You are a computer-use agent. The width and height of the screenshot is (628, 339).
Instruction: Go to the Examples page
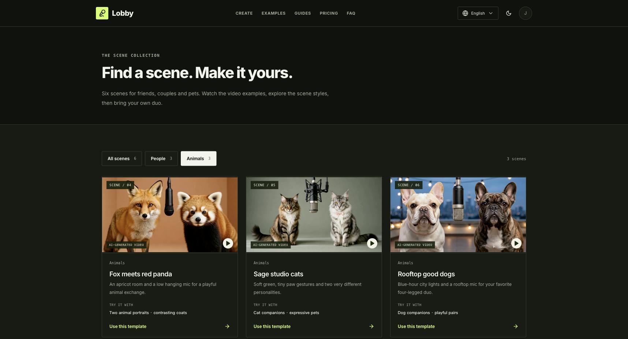(273, 13)
